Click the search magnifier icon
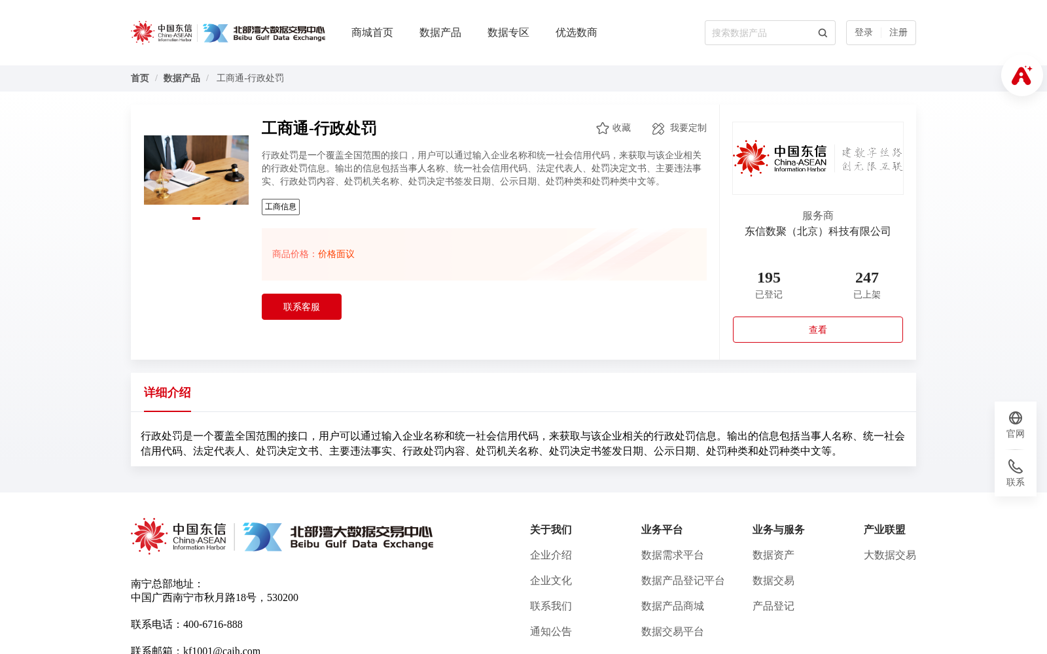This screenshot has width=1047, height=654. tap(823, 33)
